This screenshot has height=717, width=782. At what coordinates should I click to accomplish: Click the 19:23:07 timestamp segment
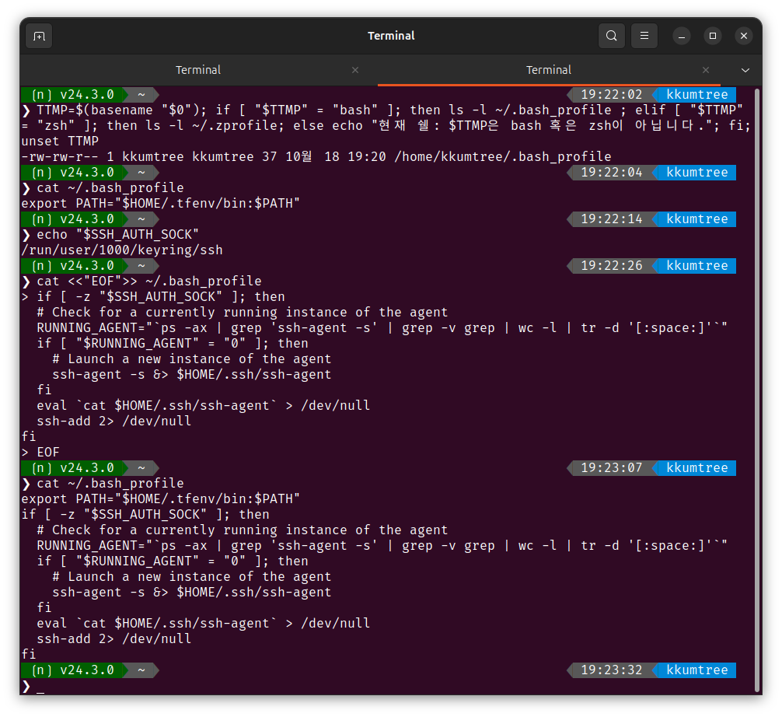tap(612, 468)
